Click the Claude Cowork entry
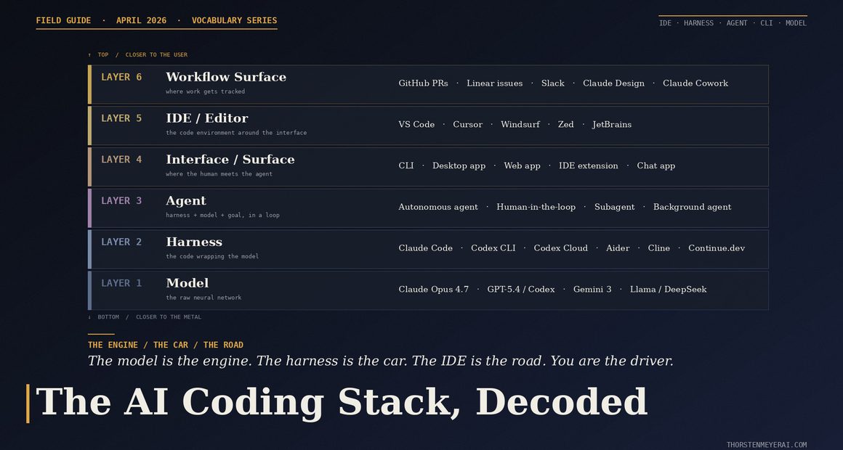 click(x=695, y=83)
